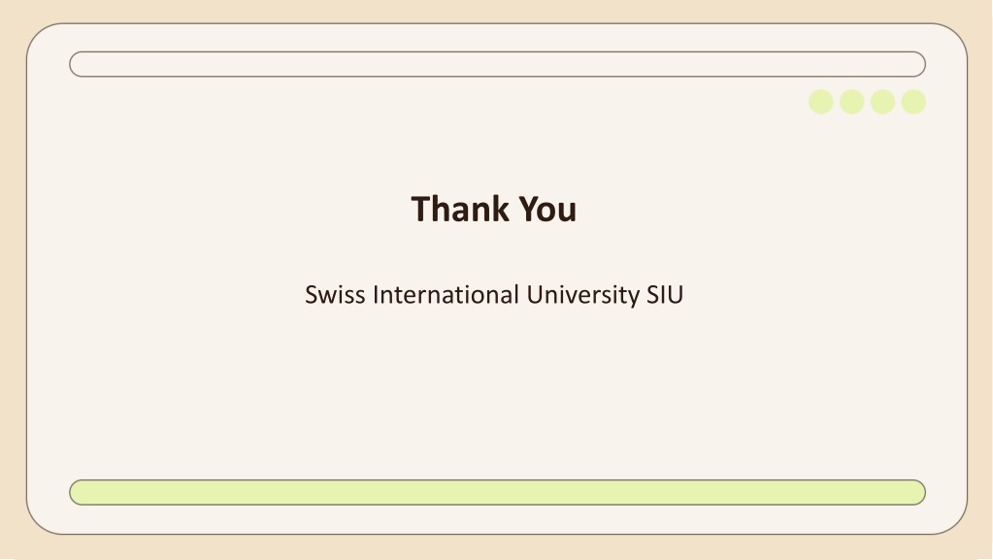993x560 pixels.
Task: Click the word "Swiss" in the subtitle
Action: point(335,295)
